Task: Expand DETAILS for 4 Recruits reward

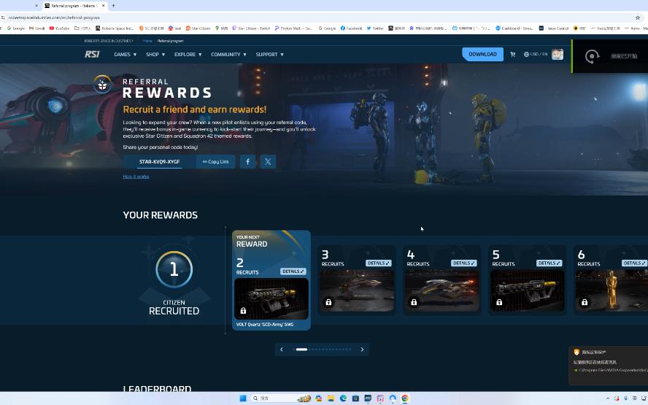Action: coord(463,263)
